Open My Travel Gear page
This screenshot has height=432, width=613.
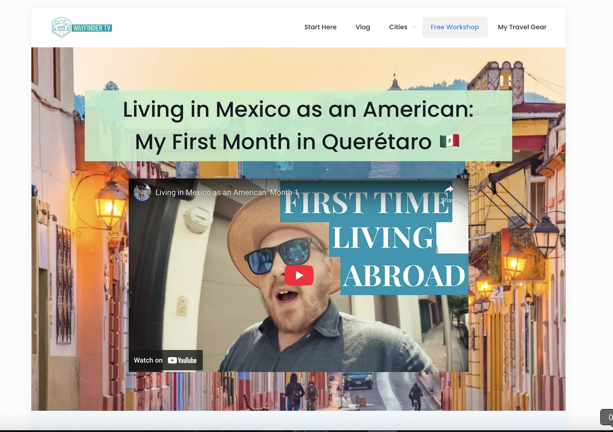coord(522,27)
